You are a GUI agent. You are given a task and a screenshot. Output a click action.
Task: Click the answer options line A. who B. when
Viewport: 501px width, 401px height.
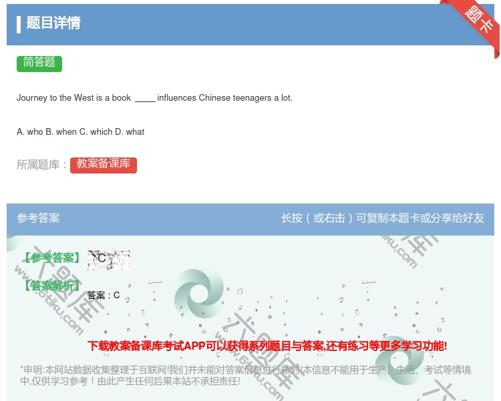click(x=81, y=131)
